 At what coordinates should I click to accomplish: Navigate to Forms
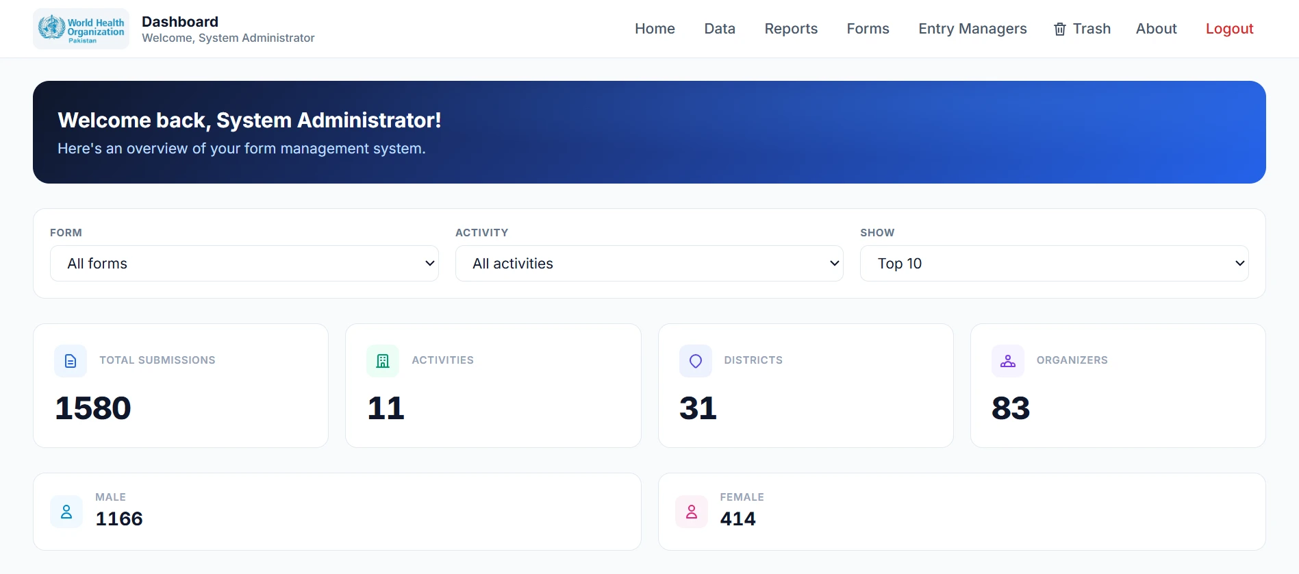(x=868, y=29)
